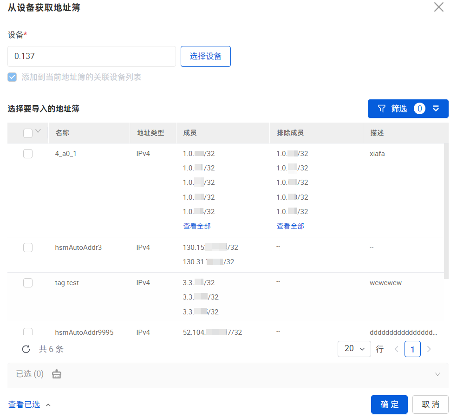Open select-all options arrow in header
The width and height of the screenshot is (457, 417).
coord(38,131)
